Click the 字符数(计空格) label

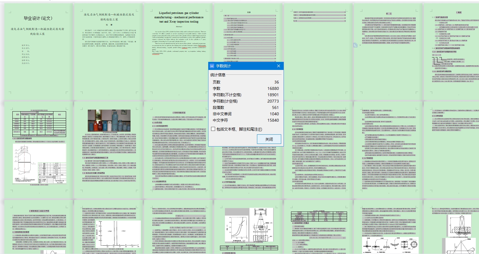[x=225, y=101]
